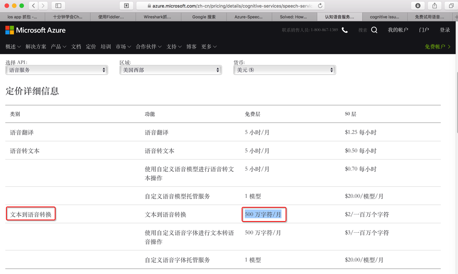Expand the 支持 nav dropdown
This screenshot has height=274, width=458.
point(174,47)
